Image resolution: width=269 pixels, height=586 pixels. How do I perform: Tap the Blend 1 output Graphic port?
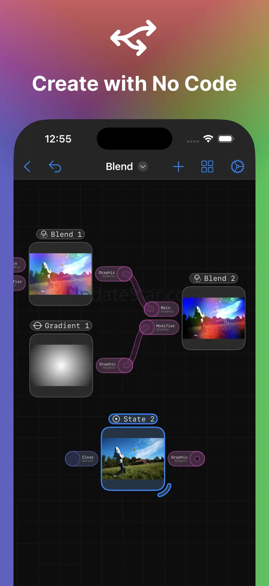point(126,274)
